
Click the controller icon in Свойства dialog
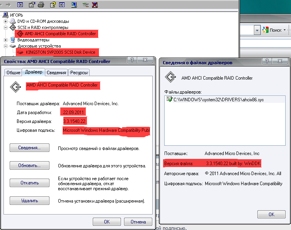[15, 87]
